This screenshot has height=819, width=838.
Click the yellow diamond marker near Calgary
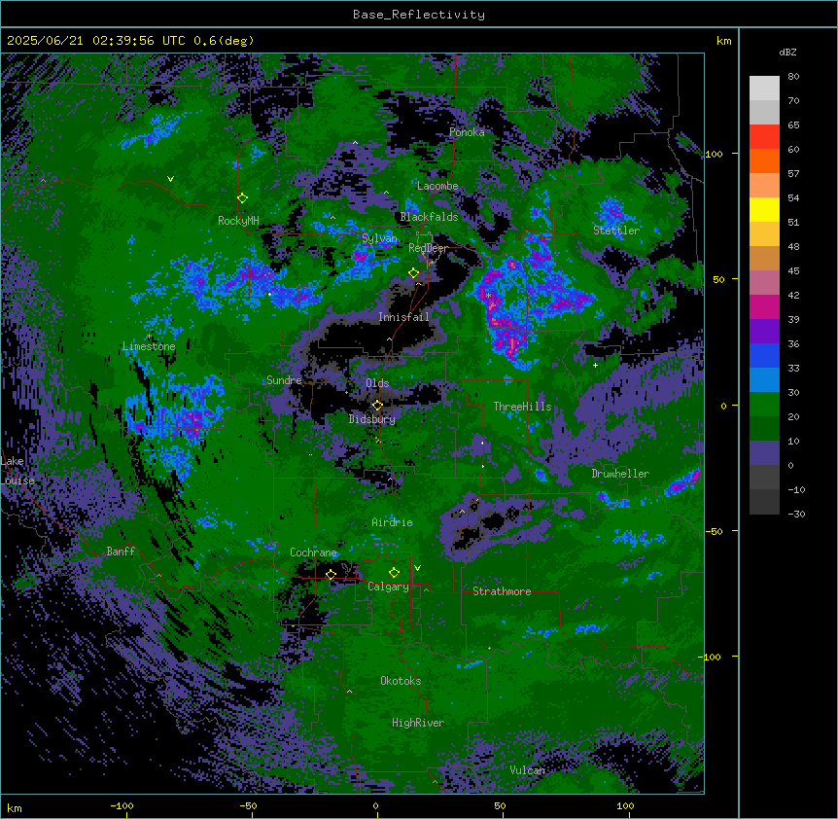coord(394,573)
